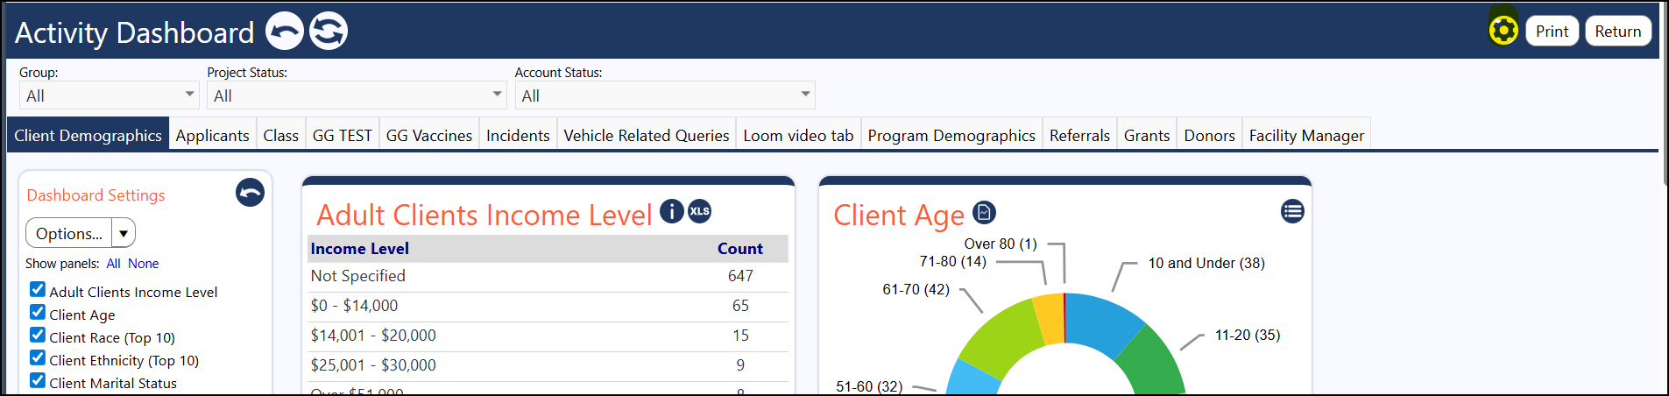The height and width of the screenshot is (396, 1669).
Task: Switch to the Applicants tab
Action: (212, 135)
